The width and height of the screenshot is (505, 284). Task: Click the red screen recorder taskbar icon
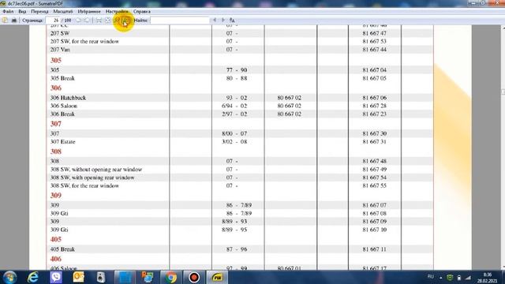click(x=194, y=277)
